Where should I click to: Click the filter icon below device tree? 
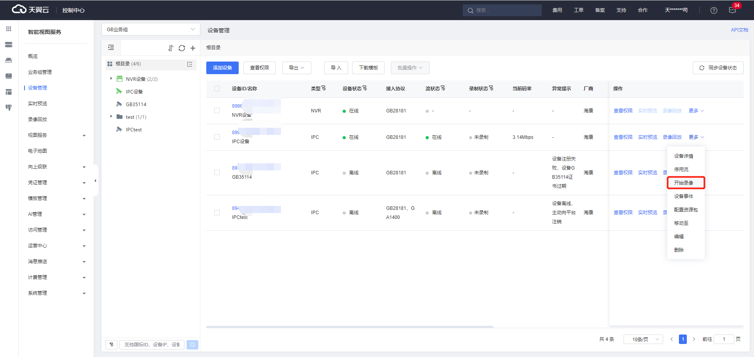(111, 345)
